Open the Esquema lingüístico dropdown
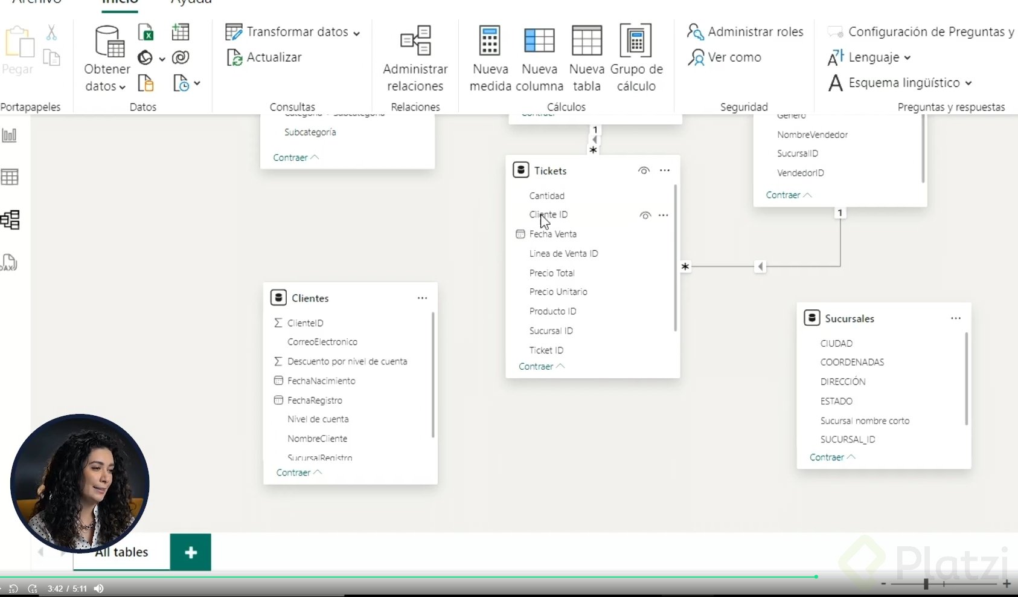The height and width of the screenshot is (597, 1018). pyautogui.click(x=968, y=83)
